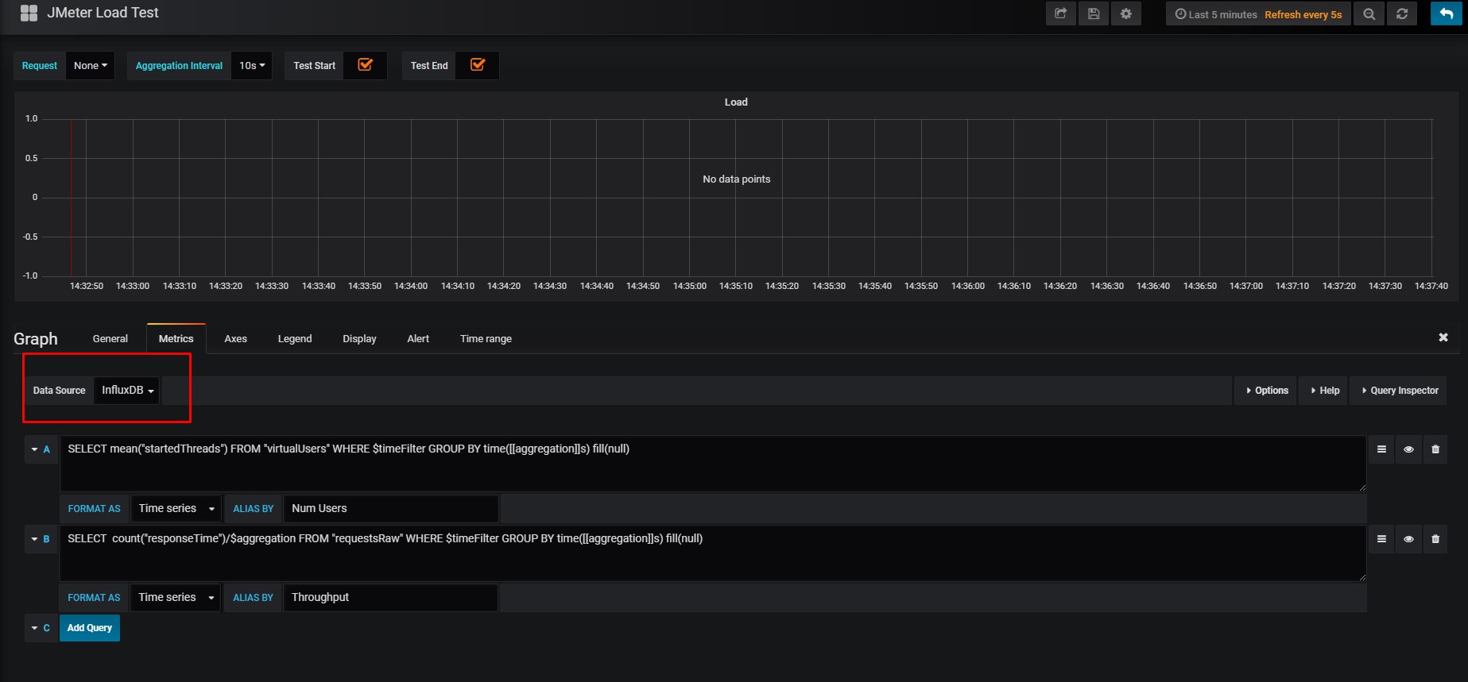Collapse query A row
The image size is (1468, 682).
coord(34,449)
